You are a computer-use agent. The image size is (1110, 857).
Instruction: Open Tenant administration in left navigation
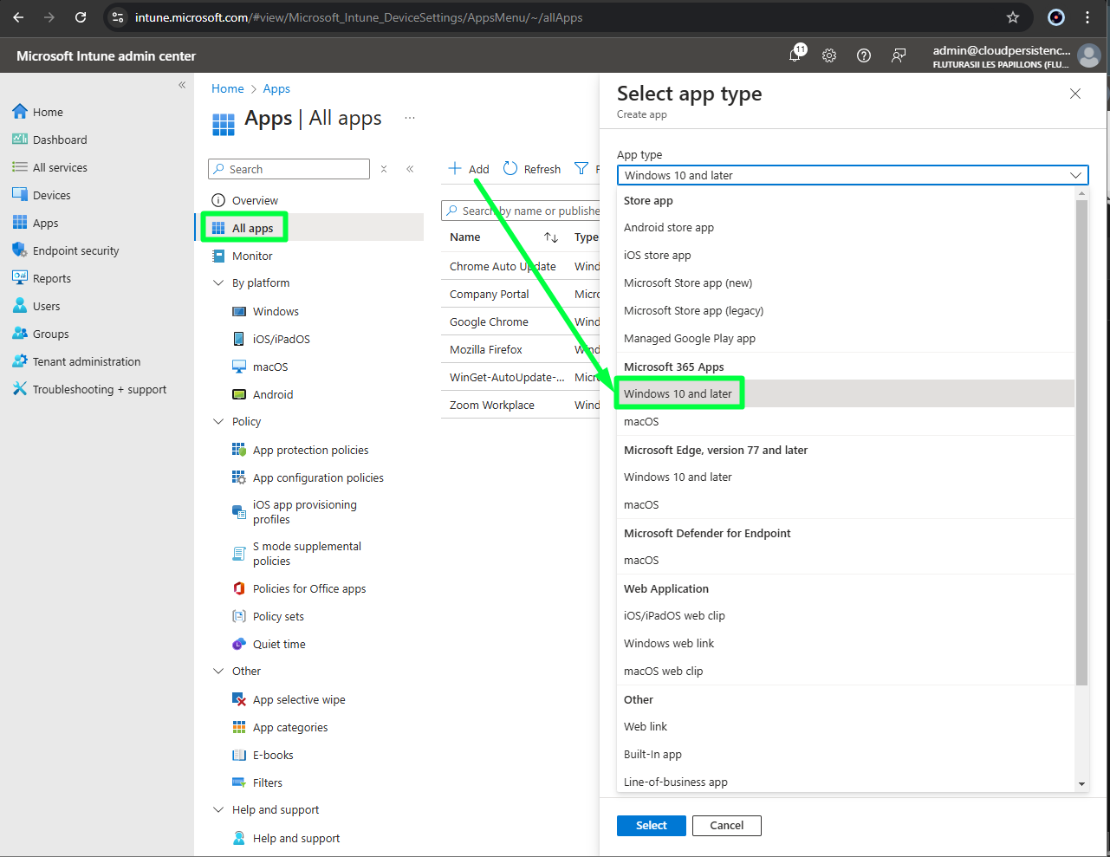coord(87,361)
